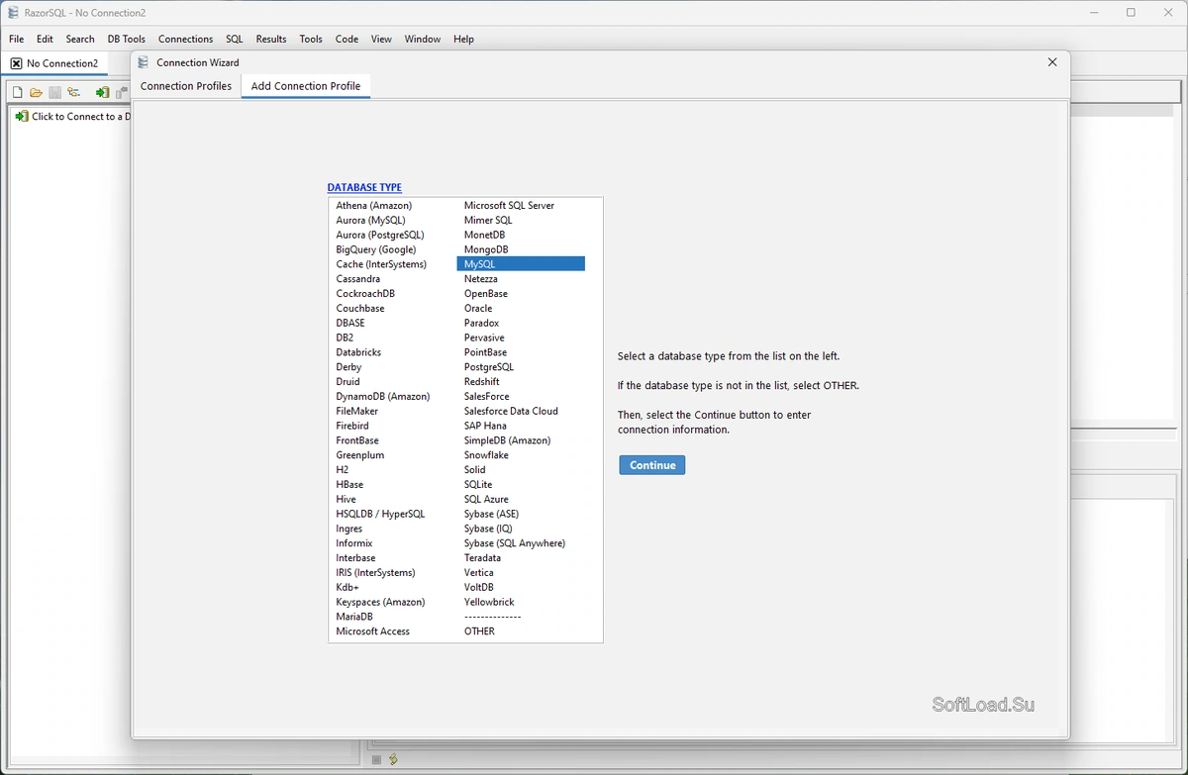Pick DB2 from the database list
Screen dimensions: 1188x775
[x=345, y=338]
